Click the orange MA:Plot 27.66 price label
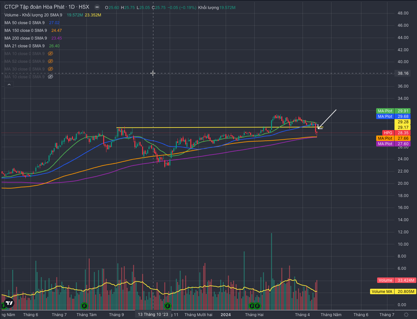 [394, 138]
